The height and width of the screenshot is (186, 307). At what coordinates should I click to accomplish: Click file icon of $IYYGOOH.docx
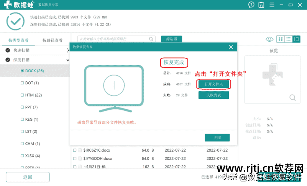tap(80, 159)
